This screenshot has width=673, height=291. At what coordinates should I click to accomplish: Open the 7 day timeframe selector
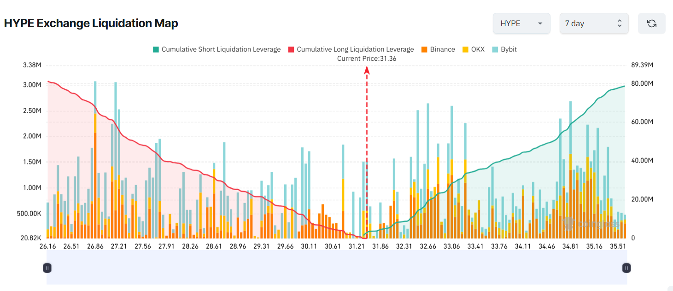[594, 23]
